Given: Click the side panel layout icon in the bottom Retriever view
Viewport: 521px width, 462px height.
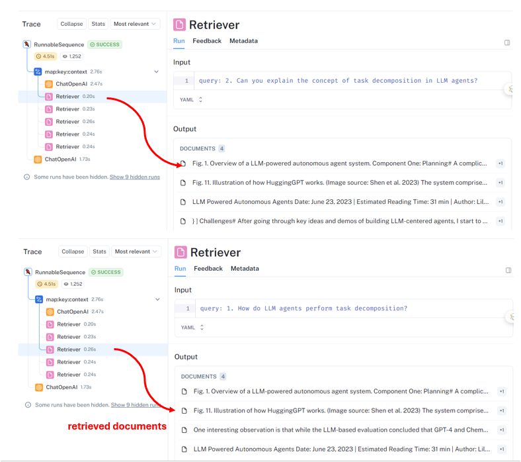Looking at the screenshot, I should point(508,270).
